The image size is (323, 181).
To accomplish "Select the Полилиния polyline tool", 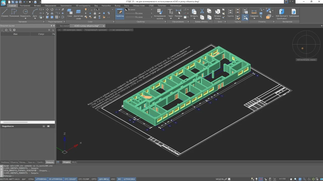I will [x=14, y=13].
